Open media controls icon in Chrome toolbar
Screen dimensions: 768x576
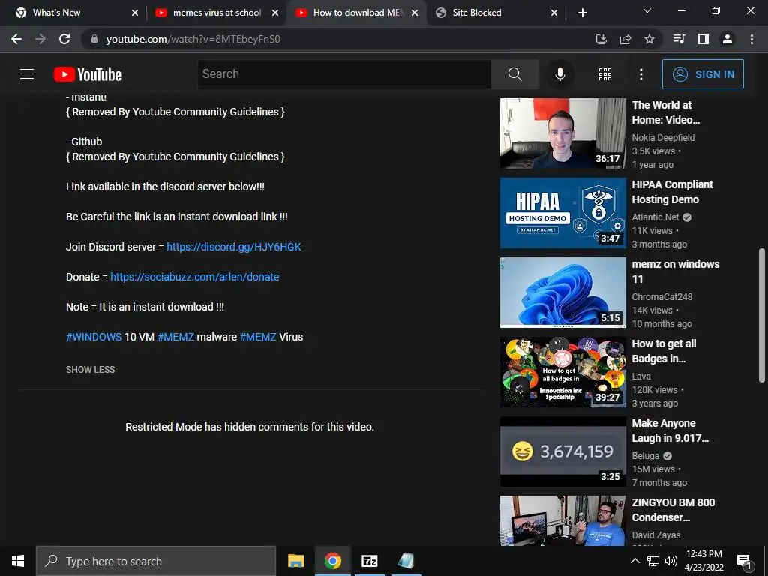pos(679,39)
